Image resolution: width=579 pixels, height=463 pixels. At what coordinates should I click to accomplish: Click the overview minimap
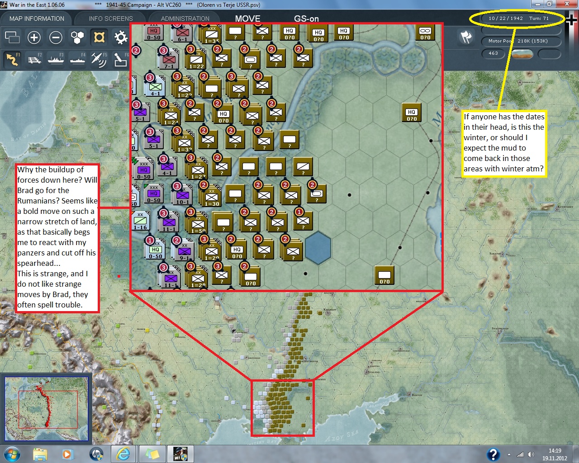coord(46,409)
